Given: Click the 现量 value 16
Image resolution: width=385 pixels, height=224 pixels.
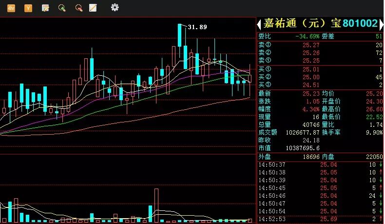Looking at the screenshot, I should [x=316, y=117].
